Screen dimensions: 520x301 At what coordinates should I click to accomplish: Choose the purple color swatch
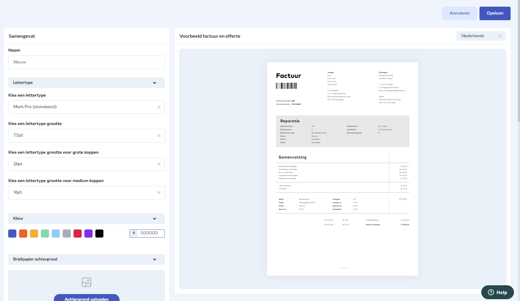(x=89, y=234)
